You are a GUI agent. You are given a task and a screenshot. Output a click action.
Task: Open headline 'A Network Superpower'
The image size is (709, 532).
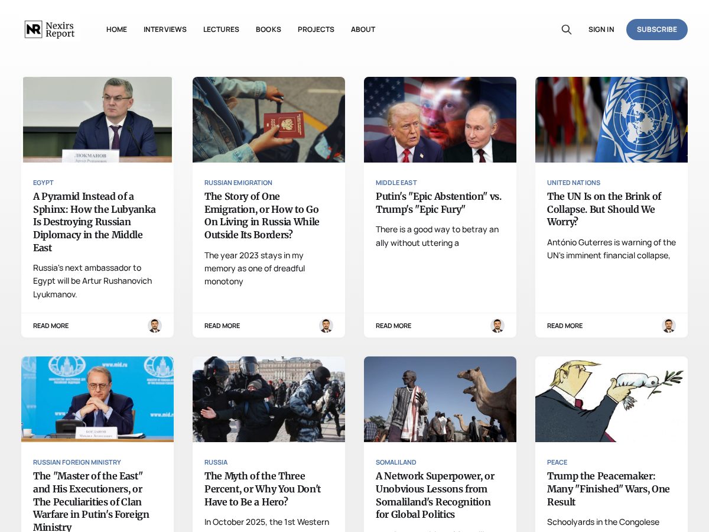[435, 495]
